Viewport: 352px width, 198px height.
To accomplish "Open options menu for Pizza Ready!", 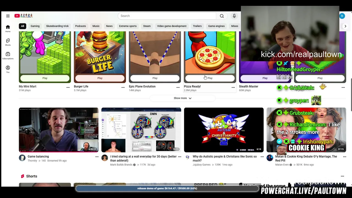I will (x=233, y=87).
